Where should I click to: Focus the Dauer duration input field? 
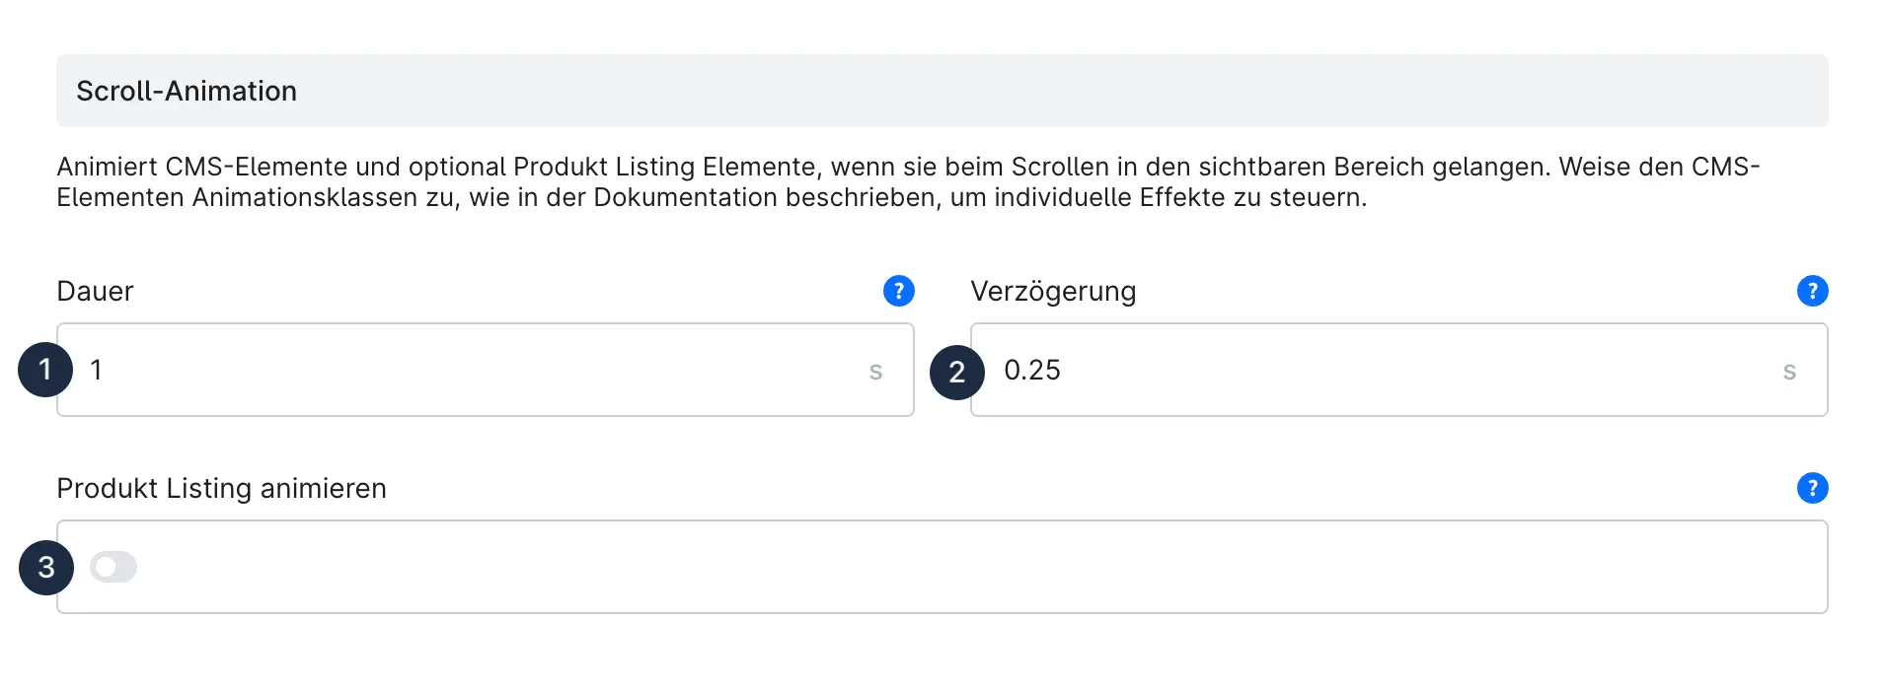point(474,370)
